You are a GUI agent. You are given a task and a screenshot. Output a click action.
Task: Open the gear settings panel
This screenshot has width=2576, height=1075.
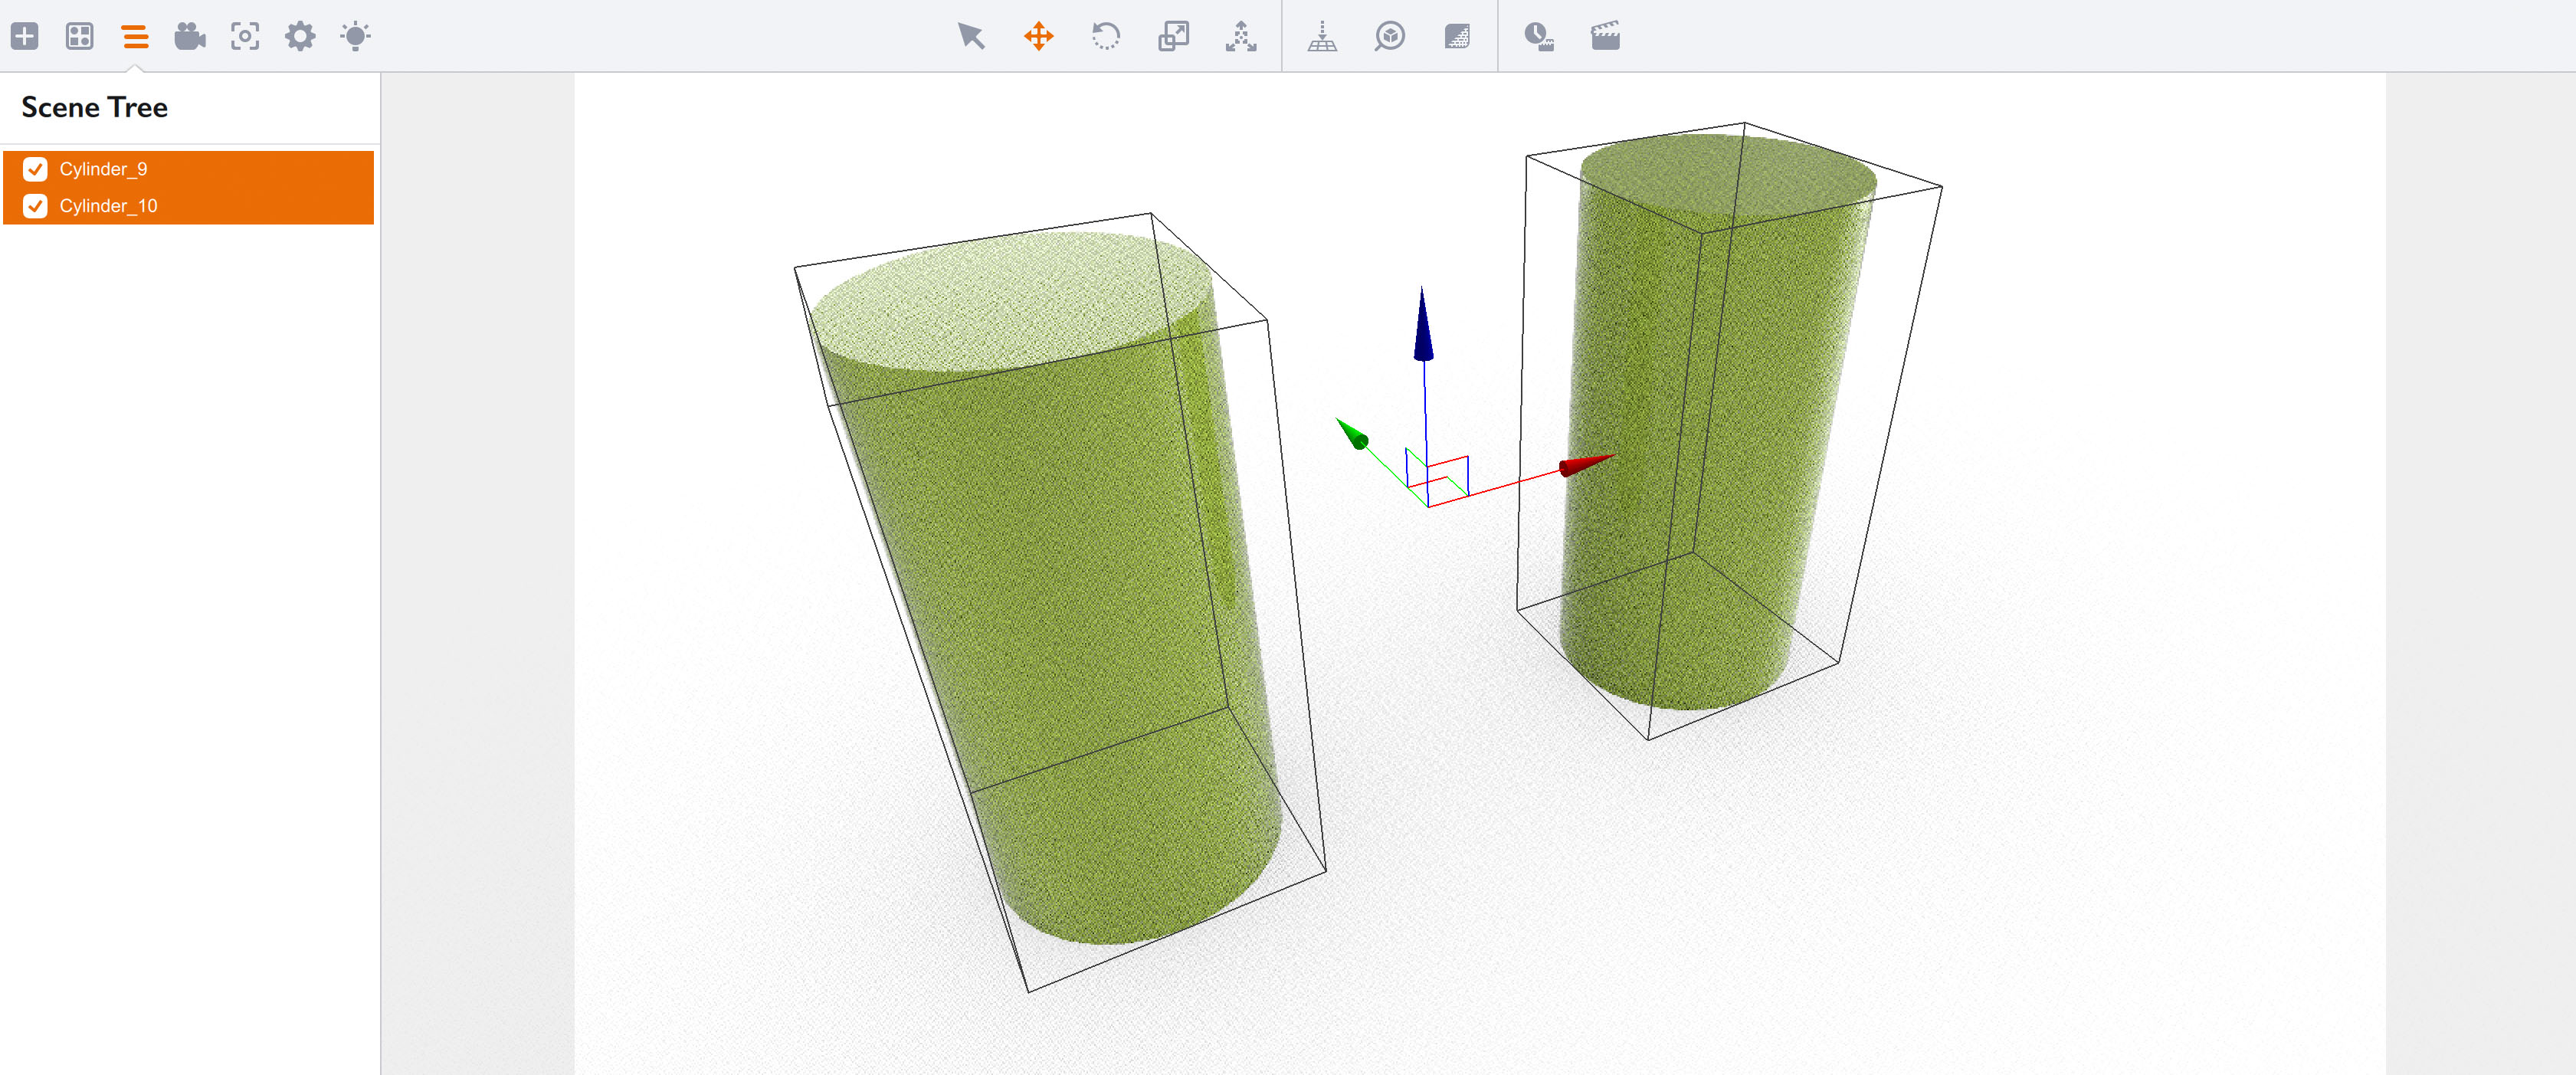pyautogui.click(x=300, y=37)
